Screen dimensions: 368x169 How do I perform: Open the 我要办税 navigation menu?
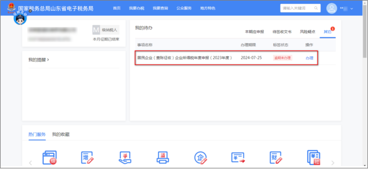137,8
